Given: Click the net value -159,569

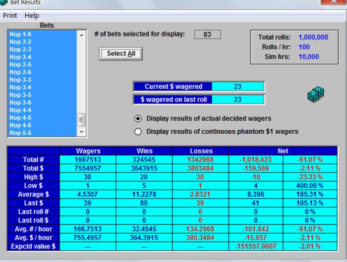Looking at the screenshot, I should pos(256,168).
